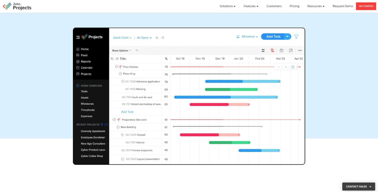378x192 pixels.
Task: Click the red critical path icon in the toolbar
Action: 272,50
